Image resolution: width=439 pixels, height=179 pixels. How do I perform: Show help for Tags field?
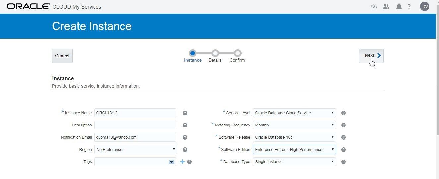pos(189,162)
